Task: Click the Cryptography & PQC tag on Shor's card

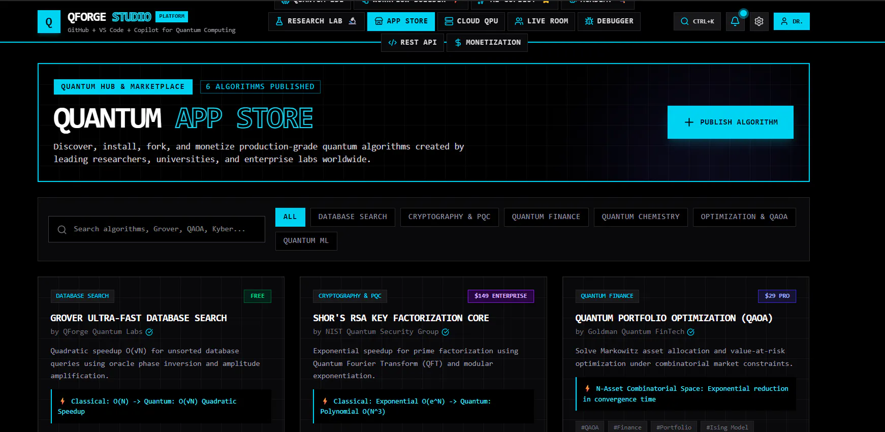Action: 350,296
